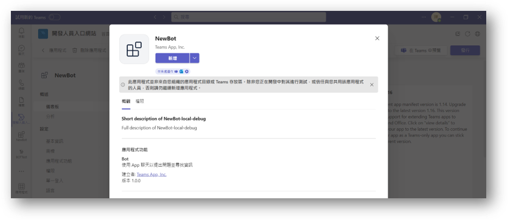
Task: Select 儀表板 in left navigation
Action: [52, 106]
